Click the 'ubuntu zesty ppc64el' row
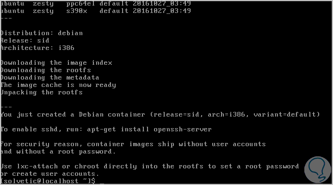The height and width of the screenshot is (185, 333). point(96,3)
